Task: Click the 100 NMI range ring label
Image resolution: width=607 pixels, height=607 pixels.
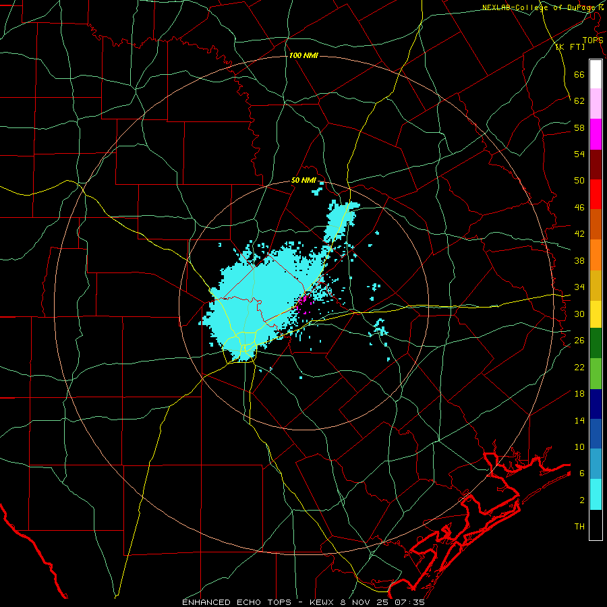Action: click(x=303, y=56)
